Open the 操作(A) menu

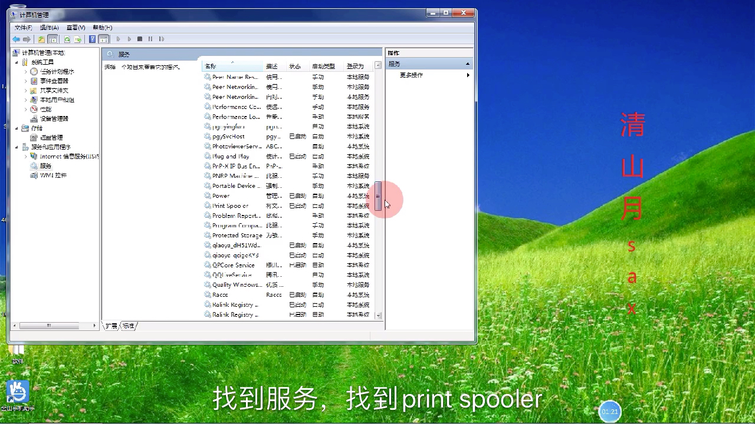click(x=49, y=28)
